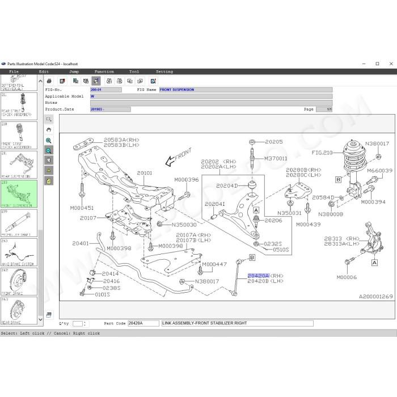Click the empty Notes field
This screenshot has height=397, width=397.
click(x=211, y=103)
